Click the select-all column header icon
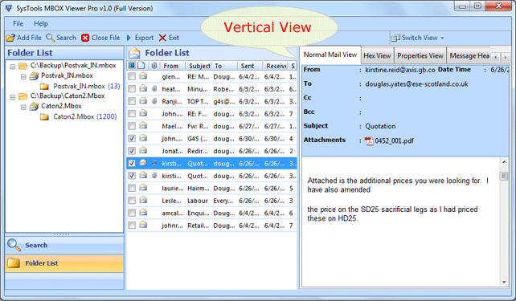The image size is (516, 301). pos(132,65)
